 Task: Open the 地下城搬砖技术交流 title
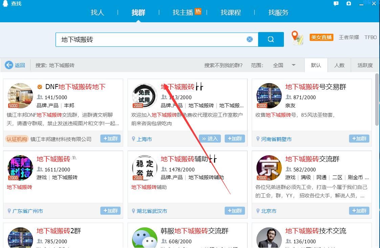click(x=316, y=231)
